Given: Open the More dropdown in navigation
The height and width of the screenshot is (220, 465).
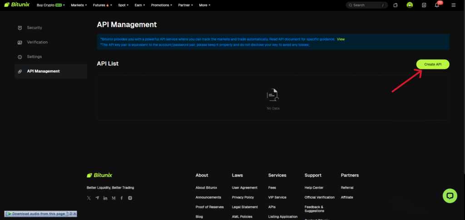Looking at the screenshot, I should (206, 5).
